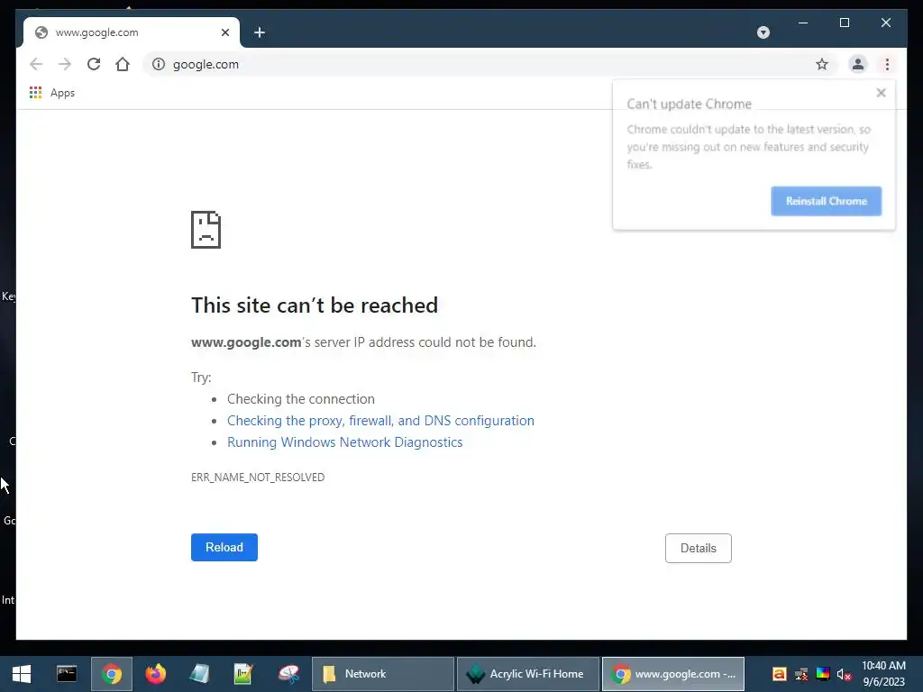Click the sad page error icon
Screen dimensions: 923x692
tap(206, 230)
